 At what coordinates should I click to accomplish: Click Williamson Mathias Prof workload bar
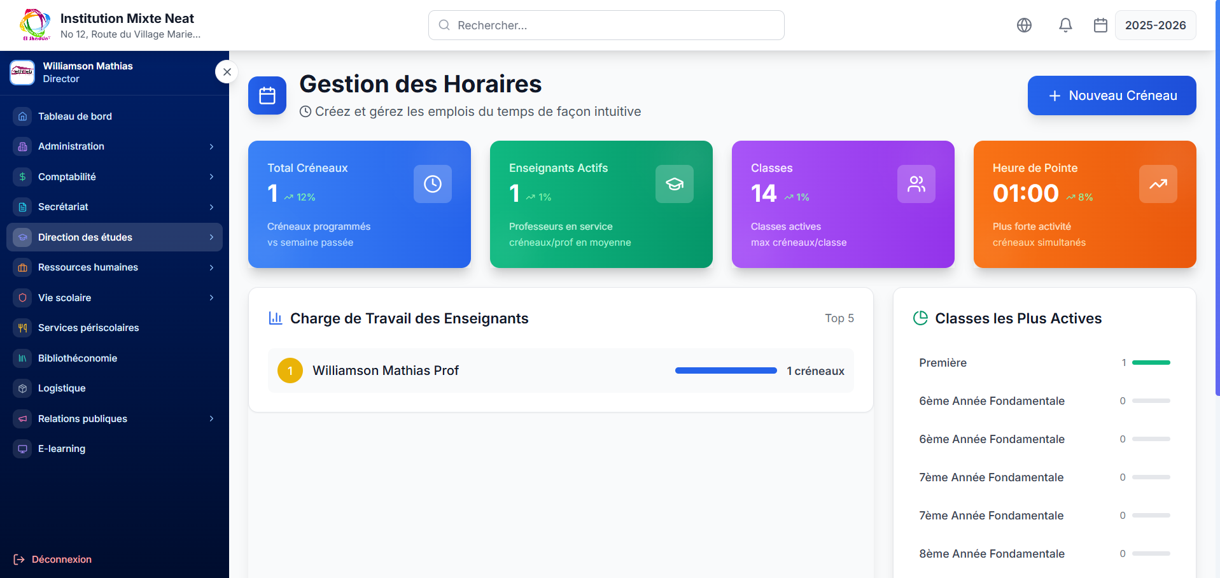(x=726, y=370)
